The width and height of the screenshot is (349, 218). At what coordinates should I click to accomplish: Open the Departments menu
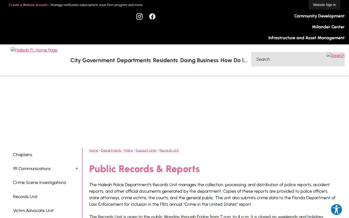pos(134,60)
